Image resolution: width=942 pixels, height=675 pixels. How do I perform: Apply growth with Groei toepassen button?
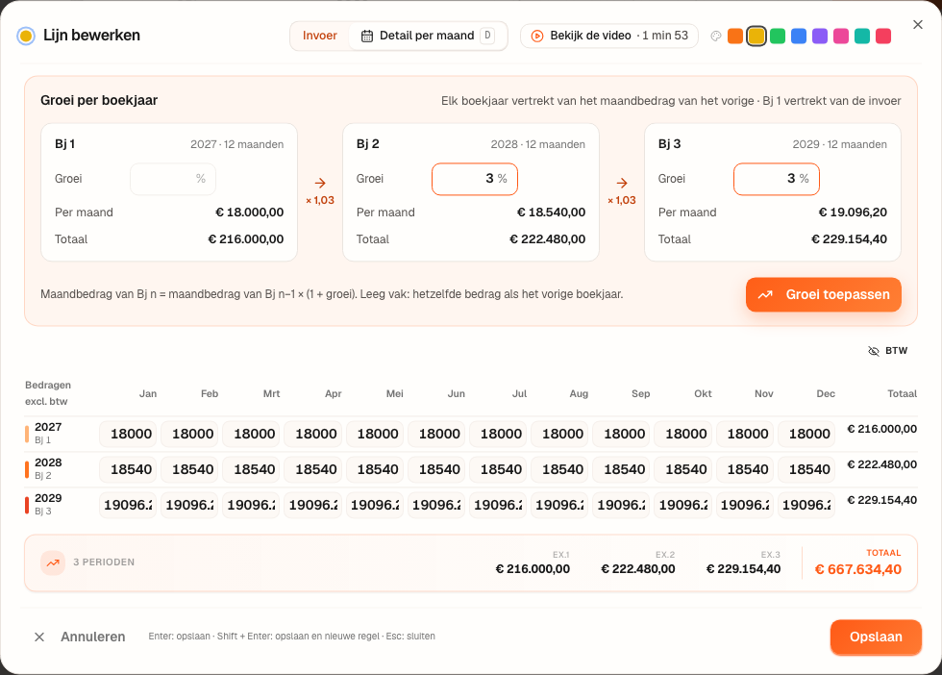coord(824,294)
